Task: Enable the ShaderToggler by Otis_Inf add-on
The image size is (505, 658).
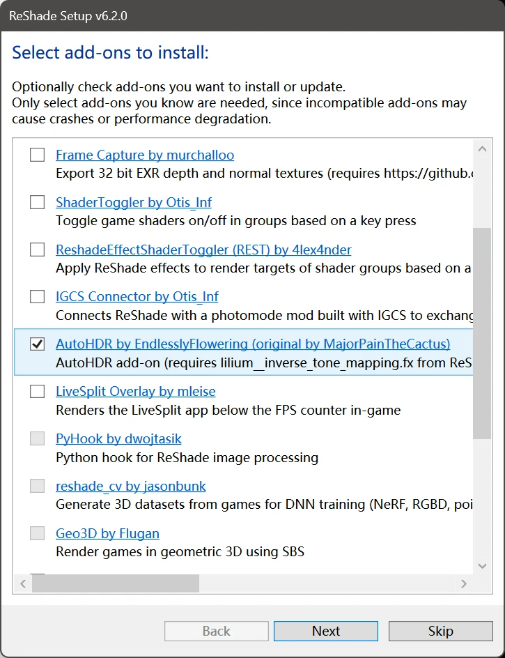Action: pyautogui.click(x=37, y=202)
